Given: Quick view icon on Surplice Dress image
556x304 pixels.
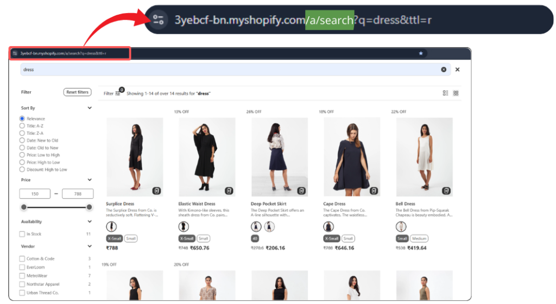Looking at the screenshot, I should (157, 191).
